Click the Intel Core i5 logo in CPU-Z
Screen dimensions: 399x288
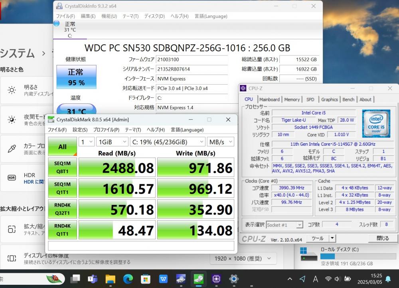pos(376,123)
